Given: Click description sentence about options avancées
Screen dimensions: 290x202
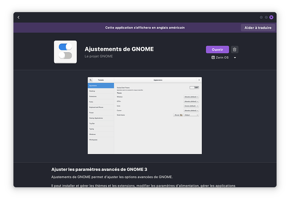Looking at the screenshot, I should [x=112, y=177].
